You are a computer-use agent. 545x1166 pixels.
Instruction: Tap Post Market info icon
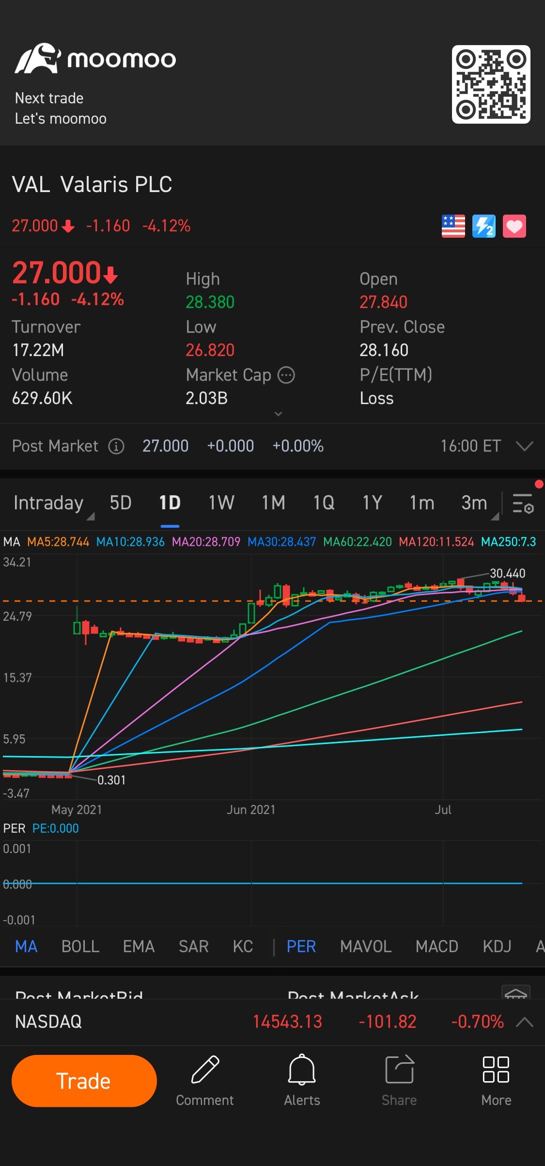116,446
